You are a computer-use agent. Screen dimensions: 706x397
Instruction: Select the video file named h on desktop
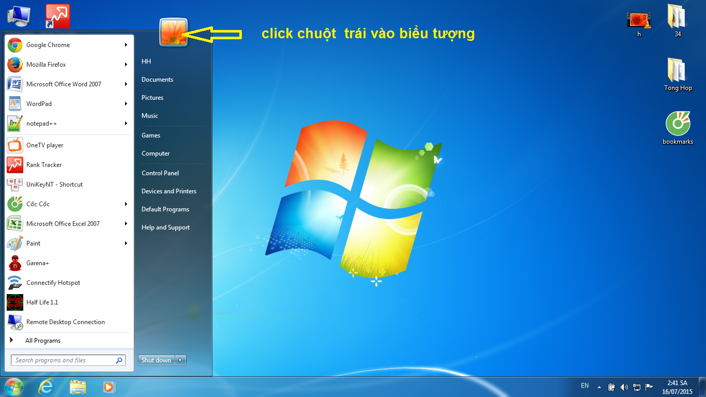point(639,24)
